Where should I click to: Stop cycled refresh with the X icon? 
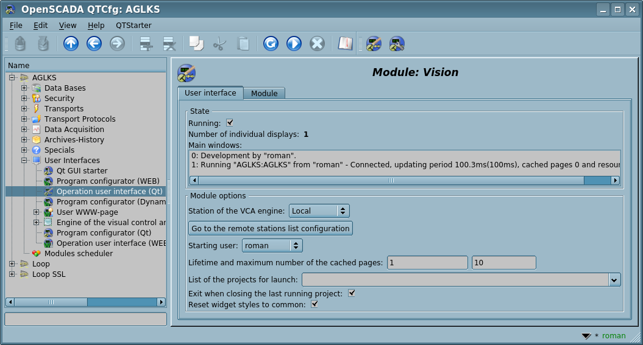pos(317,43)
